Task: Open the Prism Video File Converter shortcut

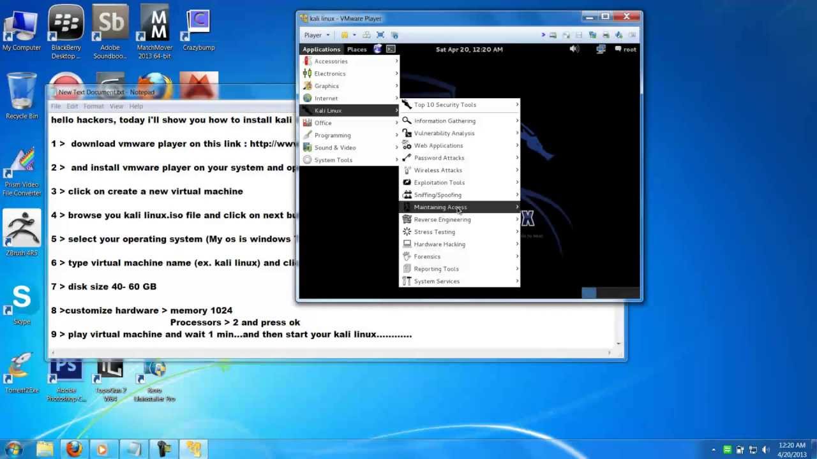Action: [x=22, y=172]
